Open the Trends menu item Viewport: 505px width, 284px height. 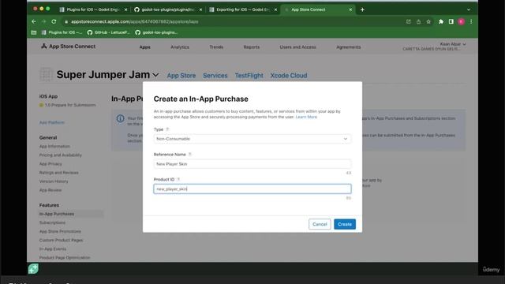pyautogui.click(x=216, y=47)
